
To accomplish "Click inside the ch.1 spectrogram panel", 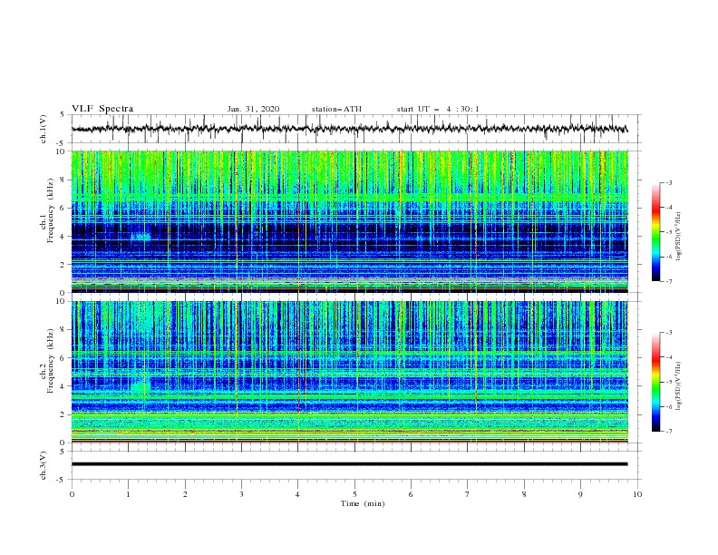I will (349, 221).
